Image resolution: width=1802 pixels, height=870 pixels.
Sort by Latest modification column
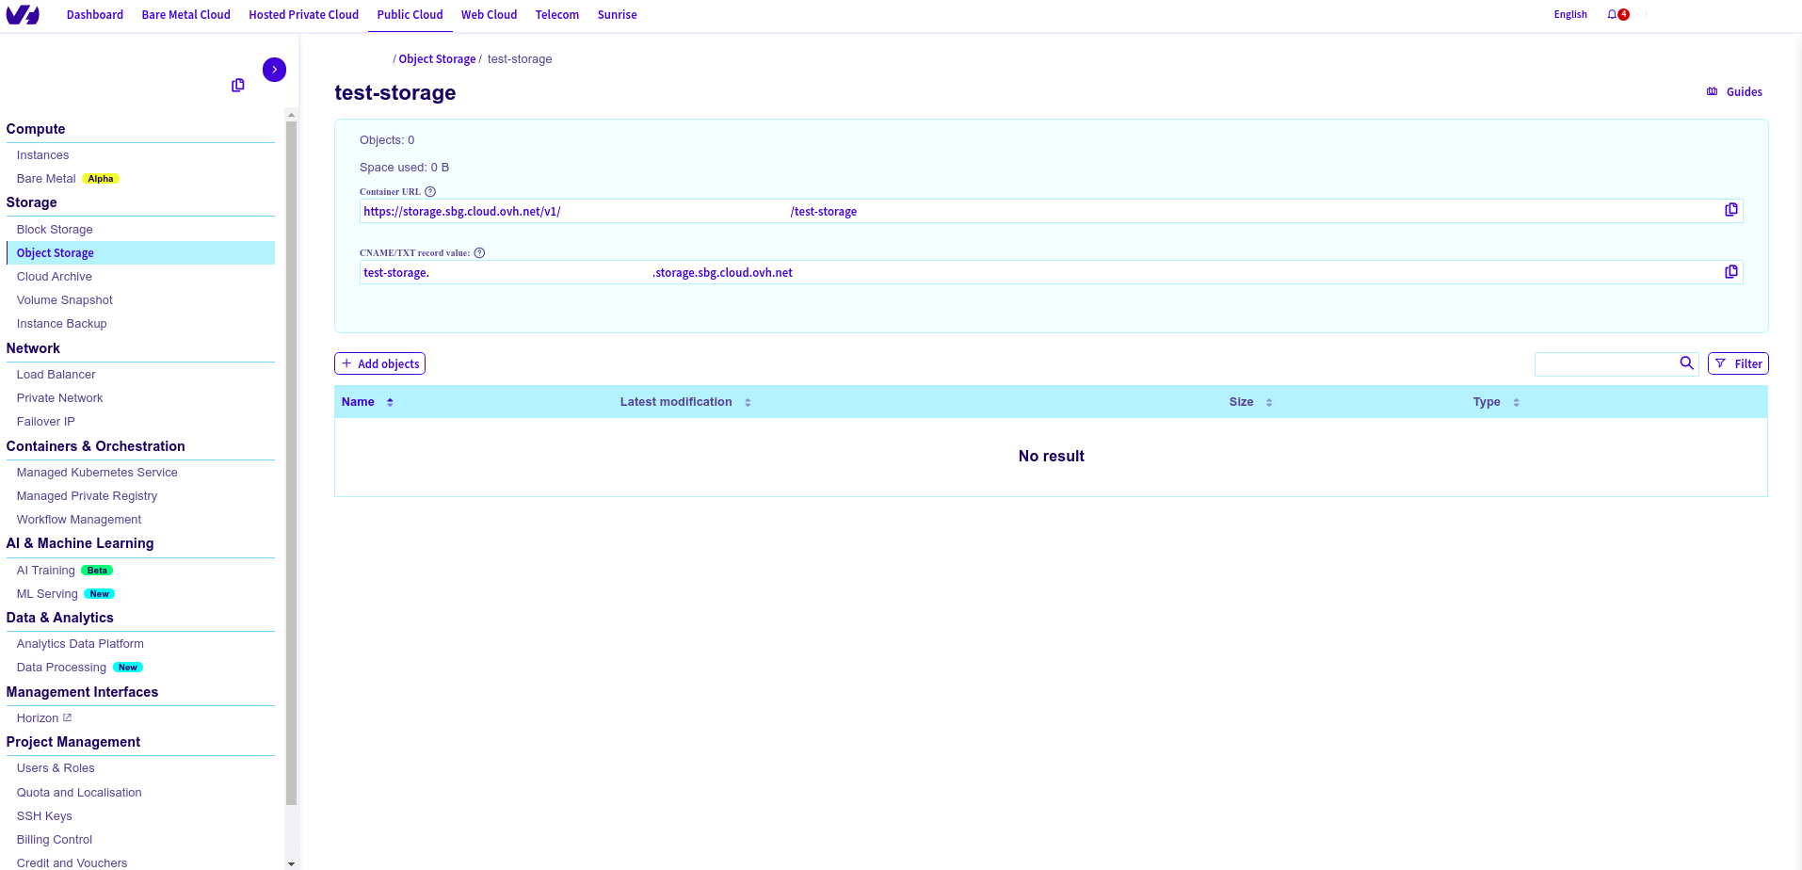[x=685, y=402]
